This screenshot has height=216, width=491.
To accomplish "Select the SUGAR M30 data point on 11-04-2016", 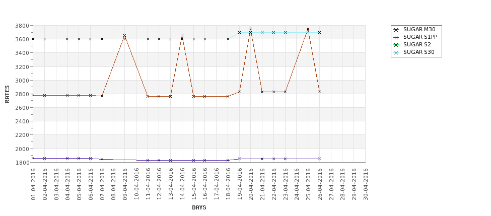I will coord(148,96).
